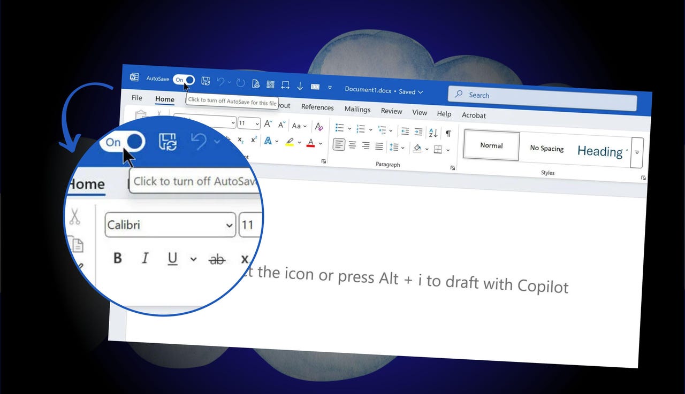
Task: Click Increase Font Size icon
Action: coord(269,124)
